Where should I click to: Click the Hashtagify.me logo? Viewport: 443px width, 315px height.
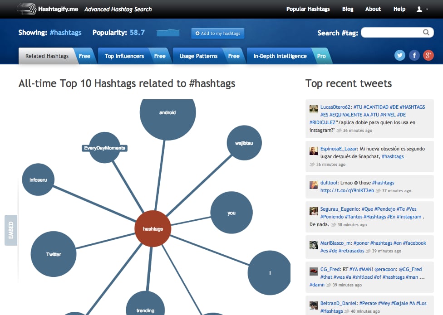point(48,9)
